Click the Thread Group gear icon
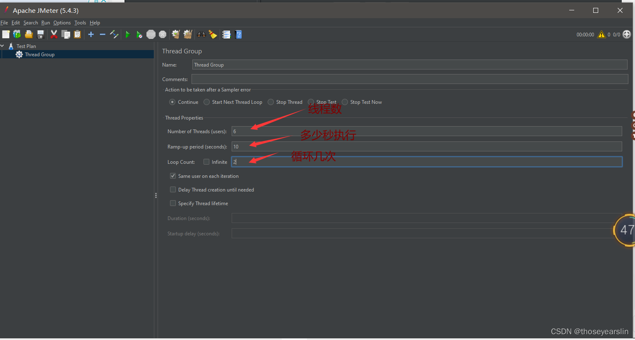Viewport: 635px width, 340px height. (19, 54)
